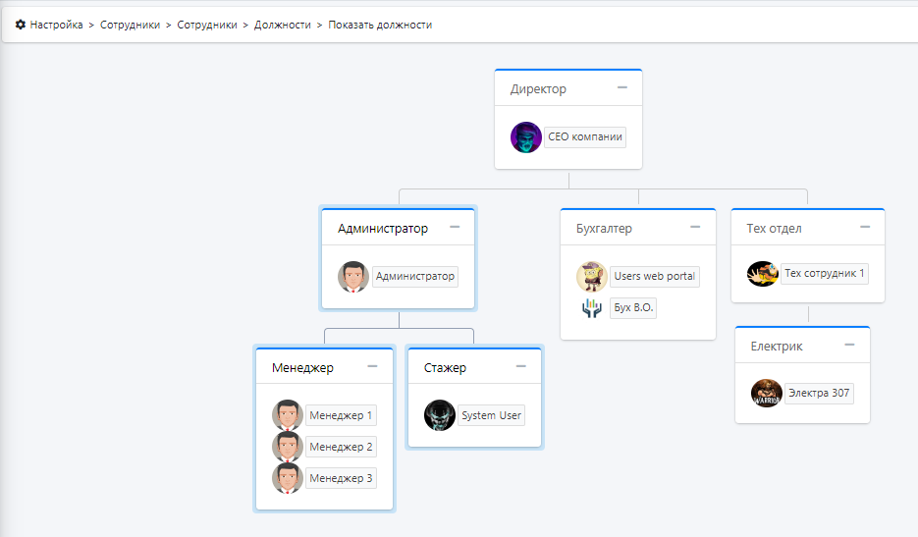Collapse the Менеджер position card
Viewport: 918px width, 537px height.
(x=373, y=367)
